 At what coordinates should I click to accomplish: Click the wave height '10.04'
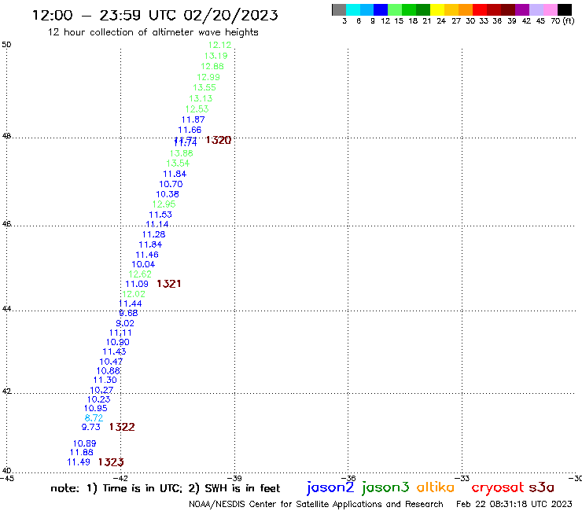(x=143, y=264)
